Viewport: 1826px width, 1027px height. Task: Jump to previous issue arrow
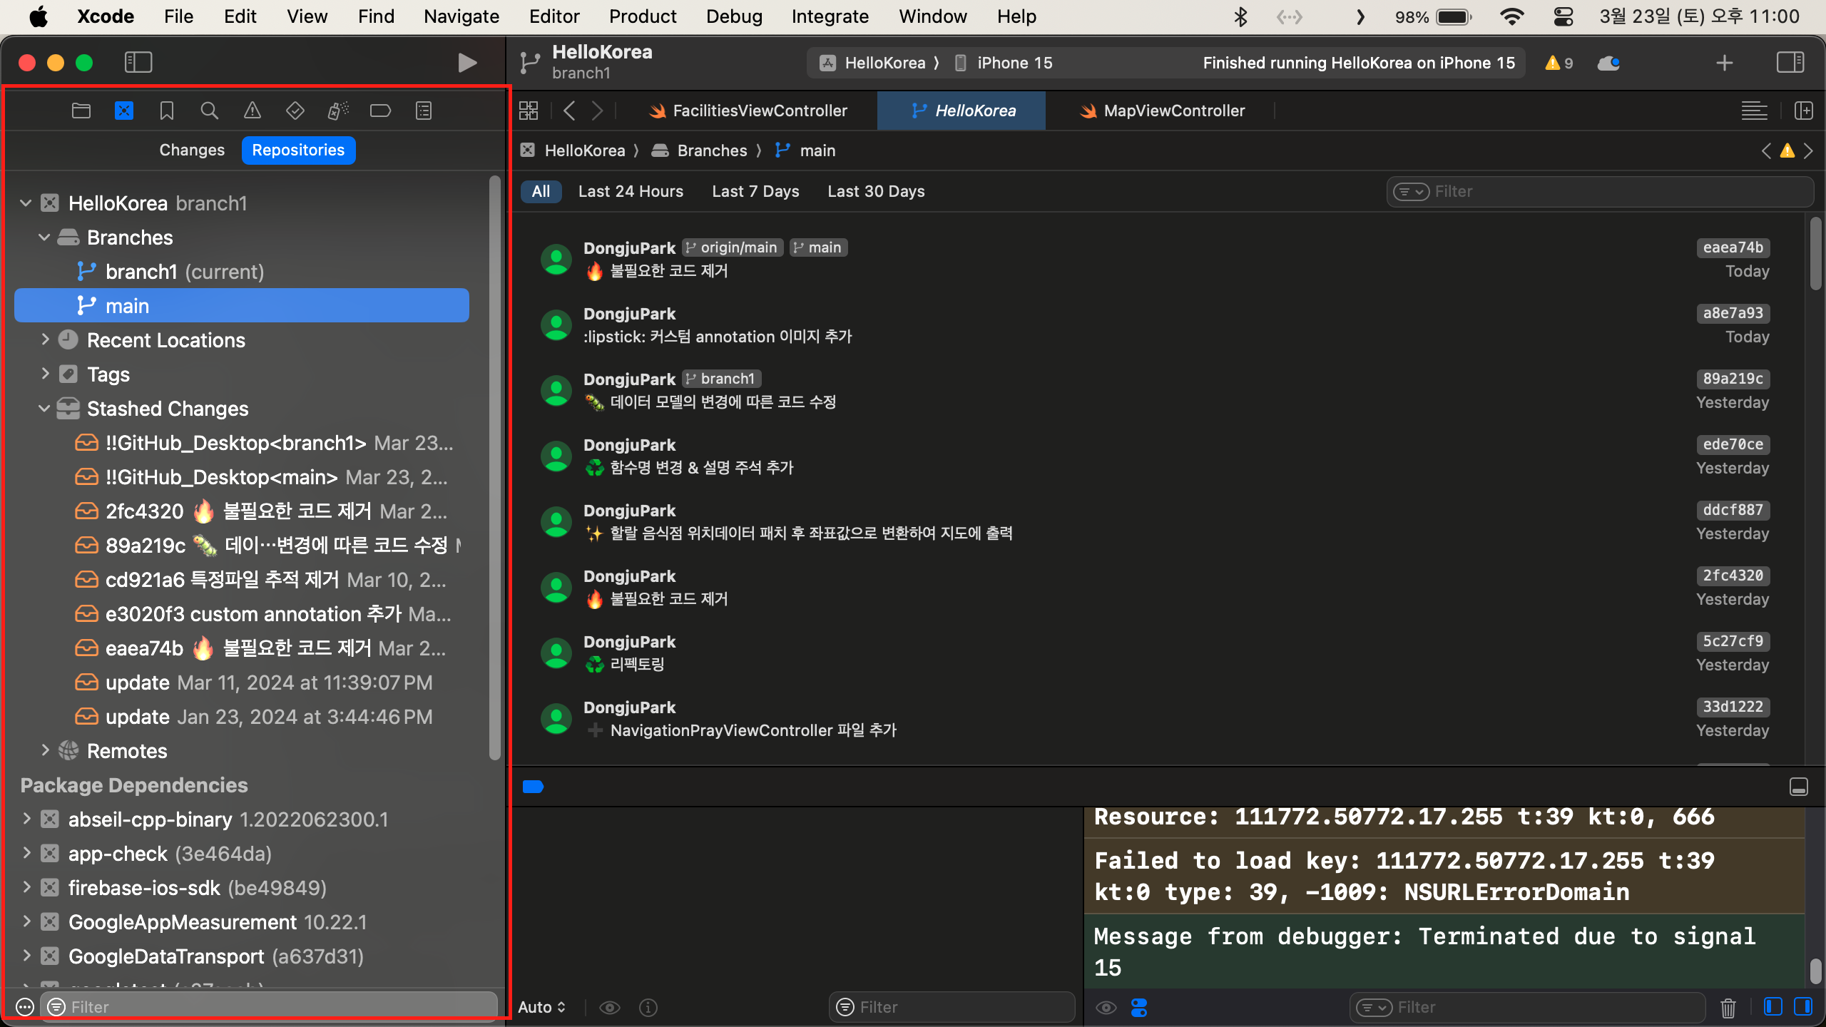tap(1766, 150)
